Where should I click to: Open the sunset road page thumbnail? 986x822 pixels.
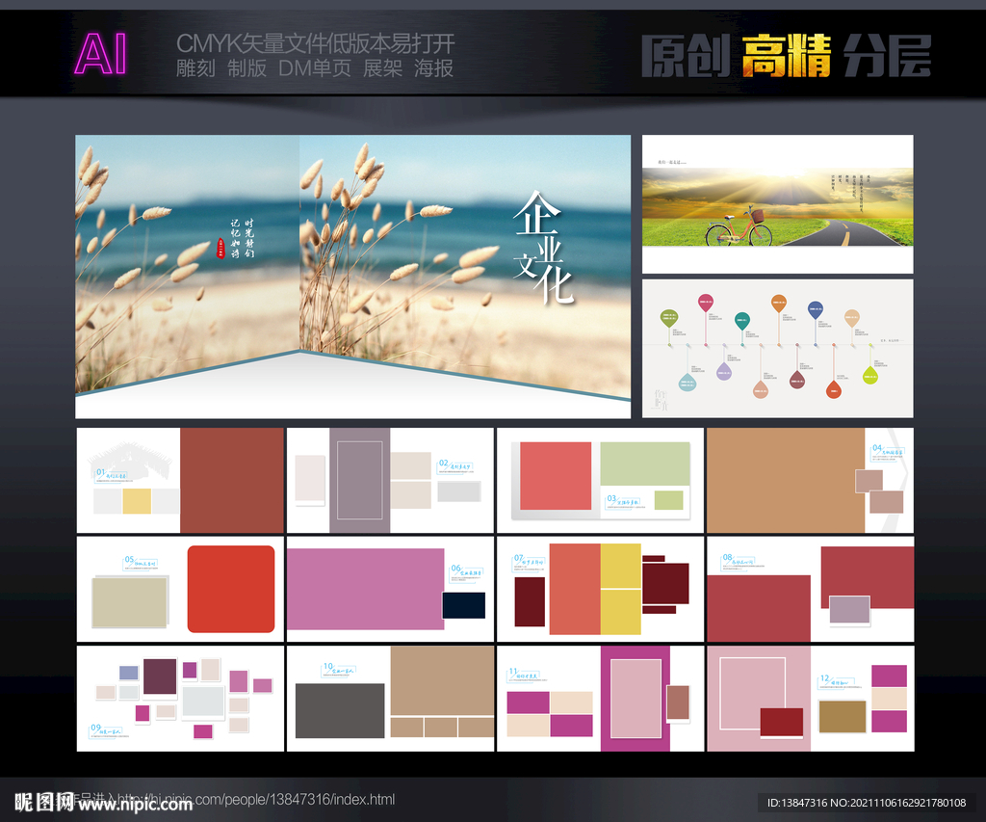[777, 203]
